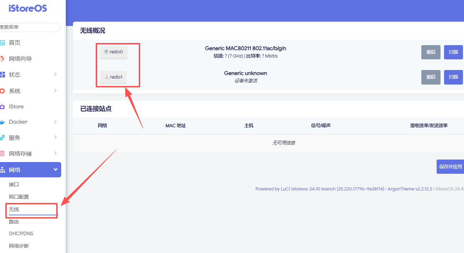Click the 信道 比特率 info line
Viewport: 464px width, 253px height.
(246, 56)
